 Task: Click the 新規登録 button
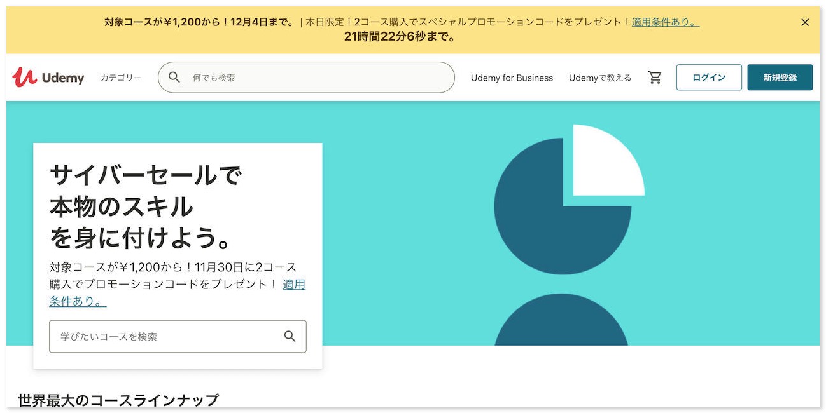tap(780, 78)
